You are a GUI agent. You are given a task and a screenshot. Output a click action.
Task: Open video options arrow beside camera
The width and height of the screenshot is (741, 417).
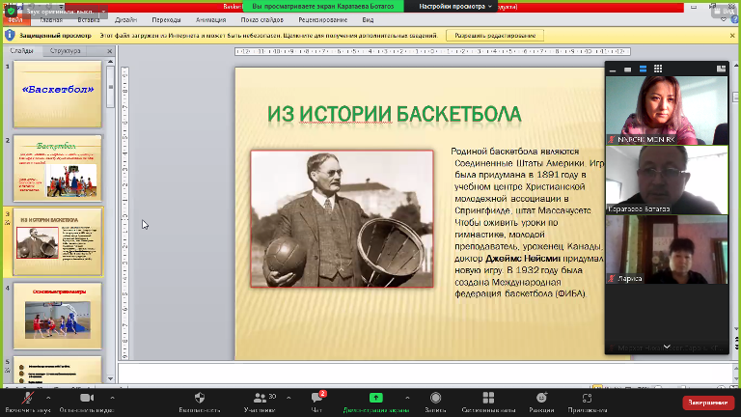(112, 398)
